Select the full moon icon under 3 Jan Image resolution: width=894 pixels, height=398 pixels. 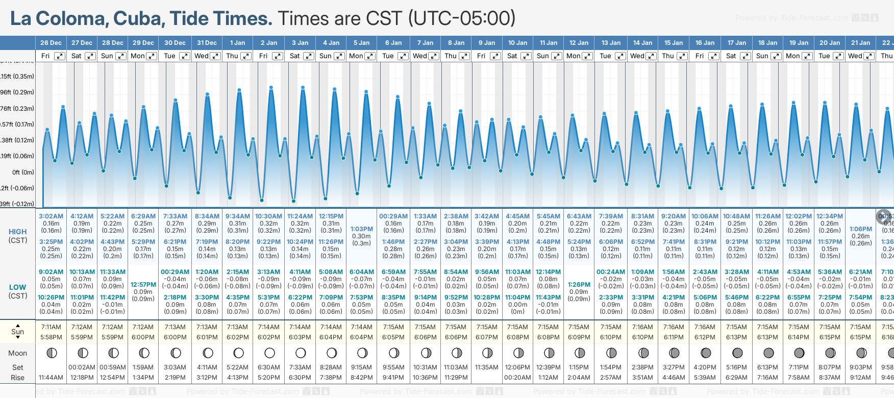300,353
